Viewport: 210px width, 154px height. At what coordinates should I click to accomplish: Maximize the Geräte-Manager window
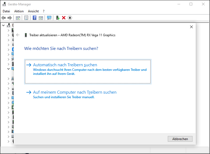coord(191,4)
